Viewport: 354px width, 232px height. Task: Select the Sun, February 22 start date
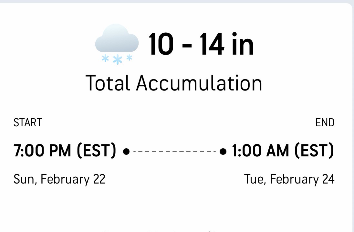point(59,179)
